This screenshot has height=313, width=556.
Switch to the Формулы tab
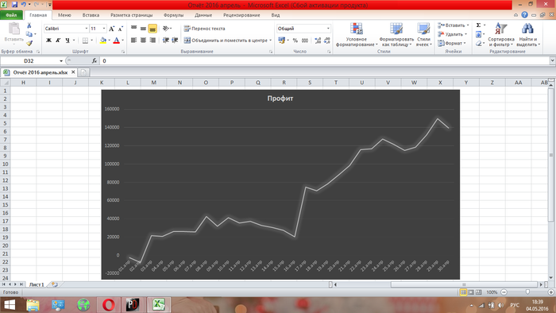click(173, 15)
